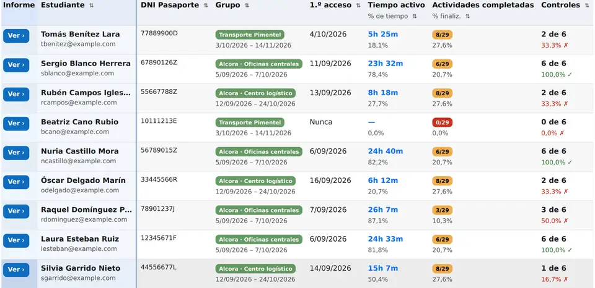Click Ver for Raquel Domínguez row

(16, 211)
